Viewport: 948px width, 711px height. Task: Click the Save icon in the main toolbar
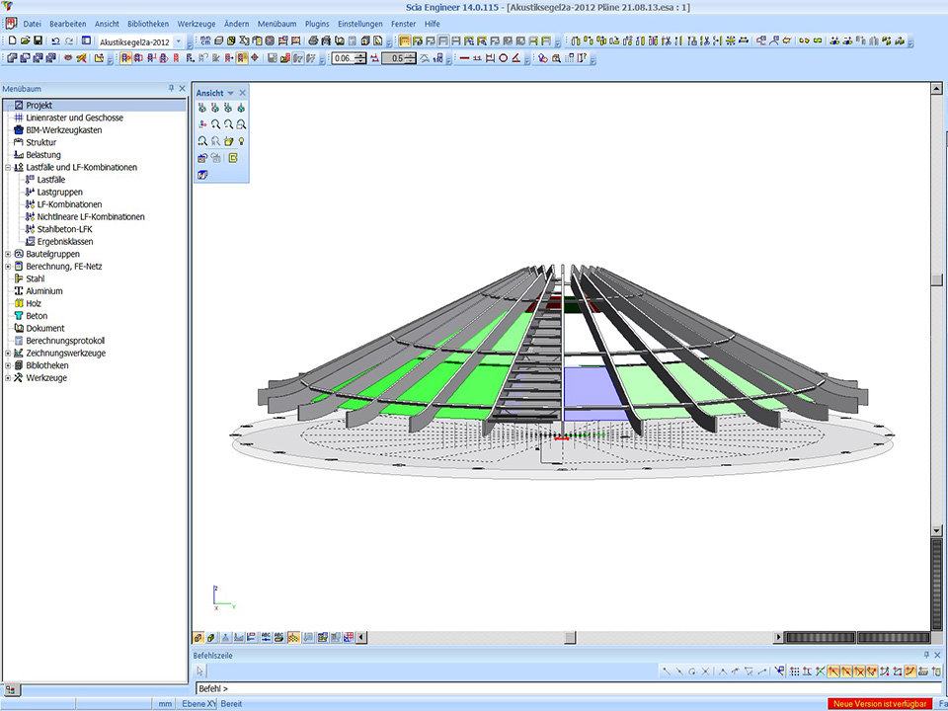coord(38,41)
